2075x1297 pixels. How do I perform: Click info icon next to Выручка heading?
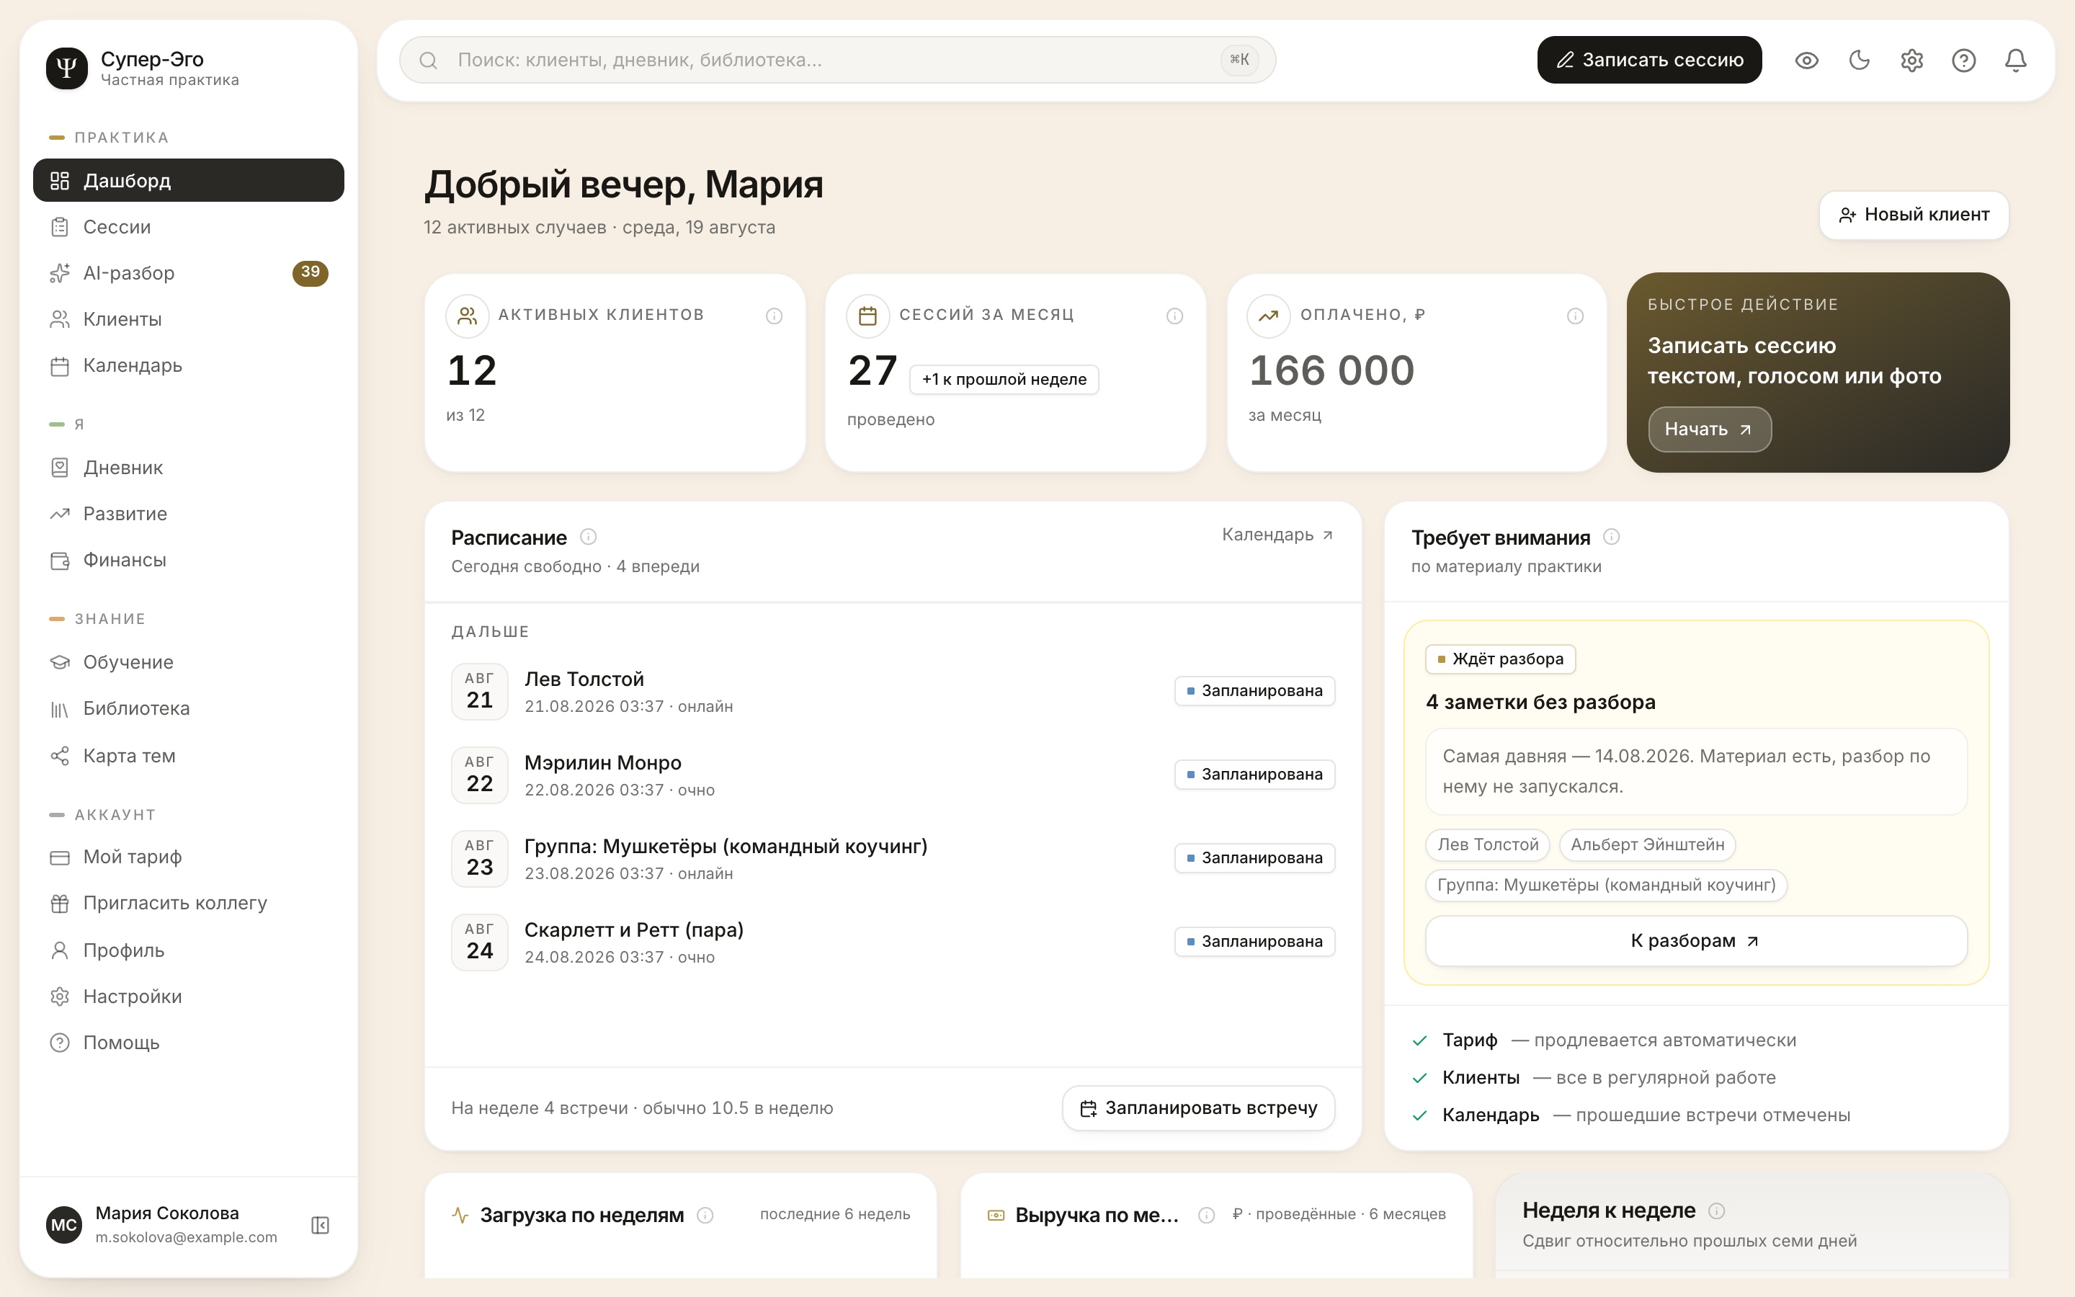coord(1206,1216)
